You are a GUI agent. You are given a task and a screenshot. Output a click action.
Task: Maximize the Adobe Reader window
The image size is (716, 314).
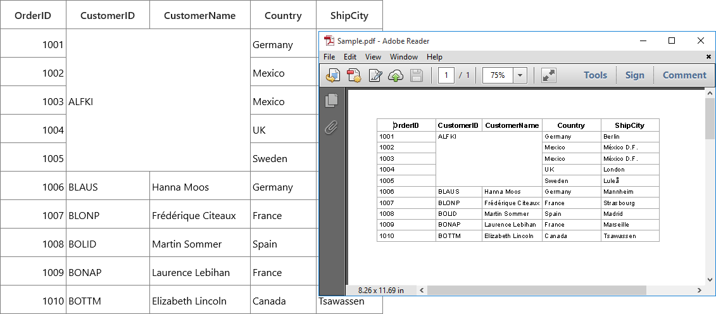click(x=671, y=41)
